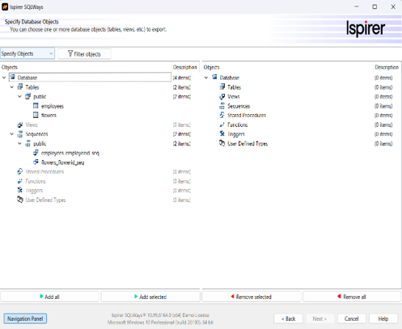Click the Add all button
Image resolution: width=402 pixels, height=329 pixels.
point(49,297)
